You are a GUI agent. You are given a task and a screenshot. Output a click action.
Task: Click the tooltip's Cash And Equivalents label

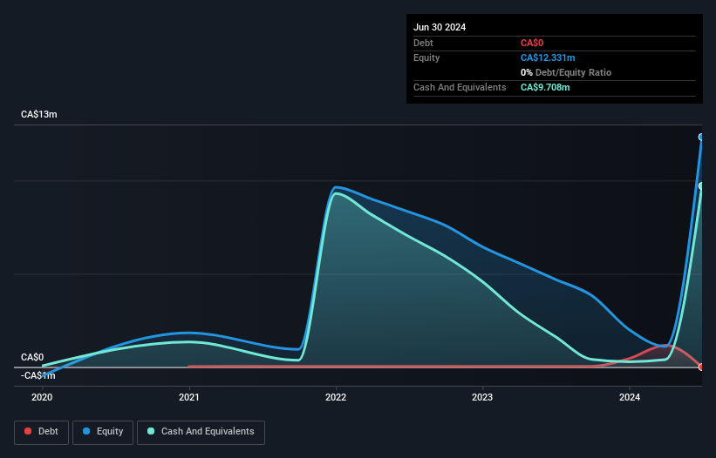(460, 87)
